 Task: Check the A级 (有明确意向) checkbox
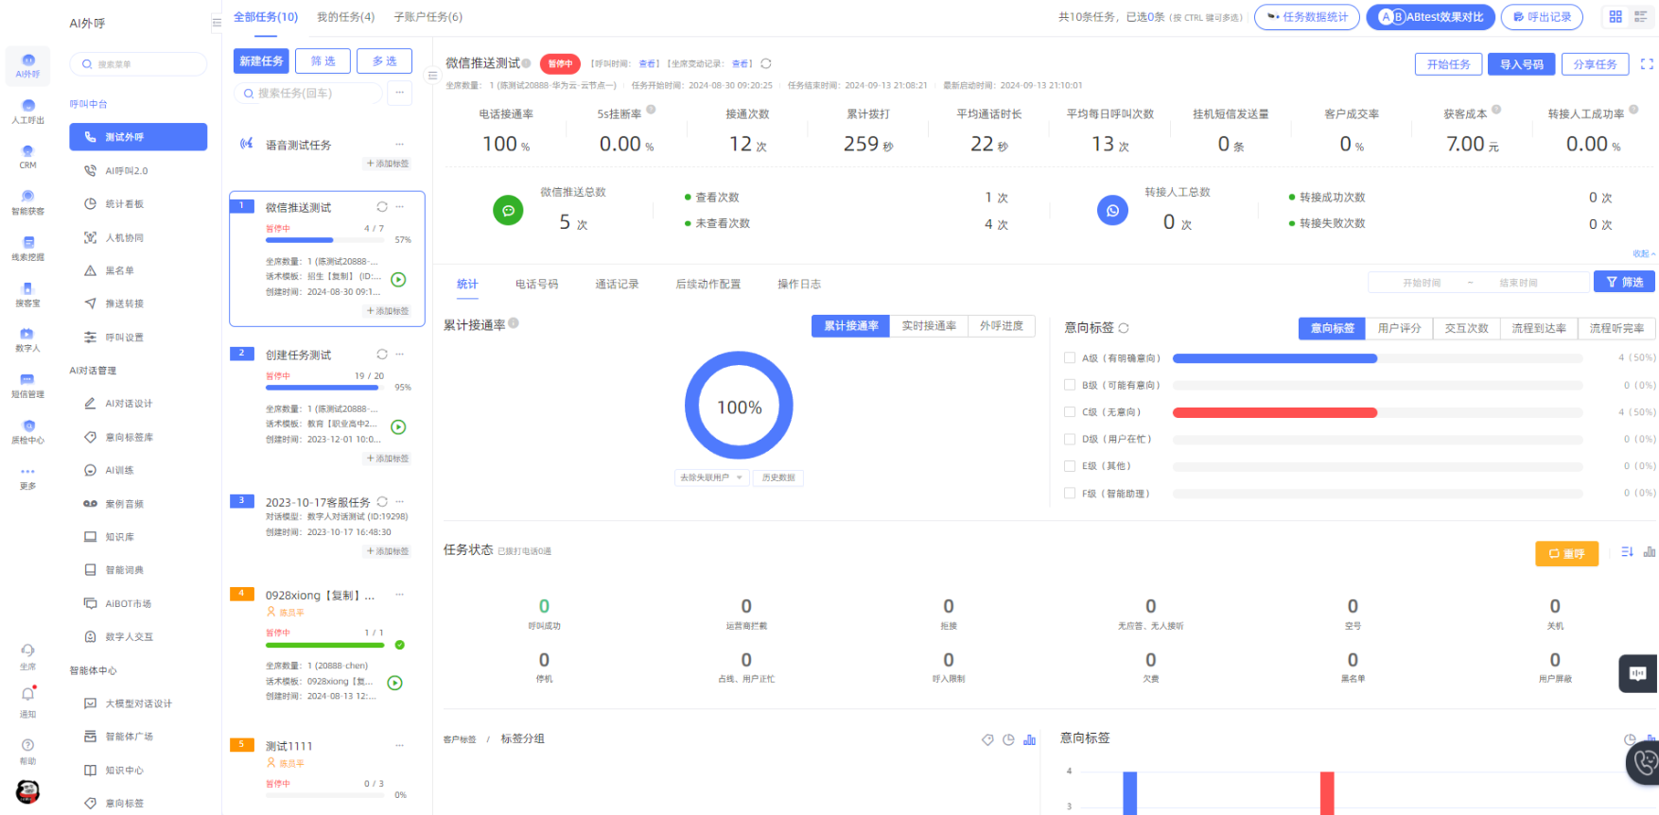[x=1070, y=358]
